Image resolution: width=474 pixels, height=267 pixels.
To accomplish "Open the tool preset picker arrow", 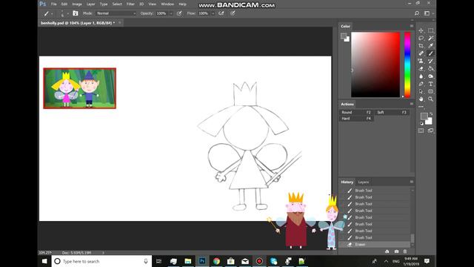I will tap(52, 13).
